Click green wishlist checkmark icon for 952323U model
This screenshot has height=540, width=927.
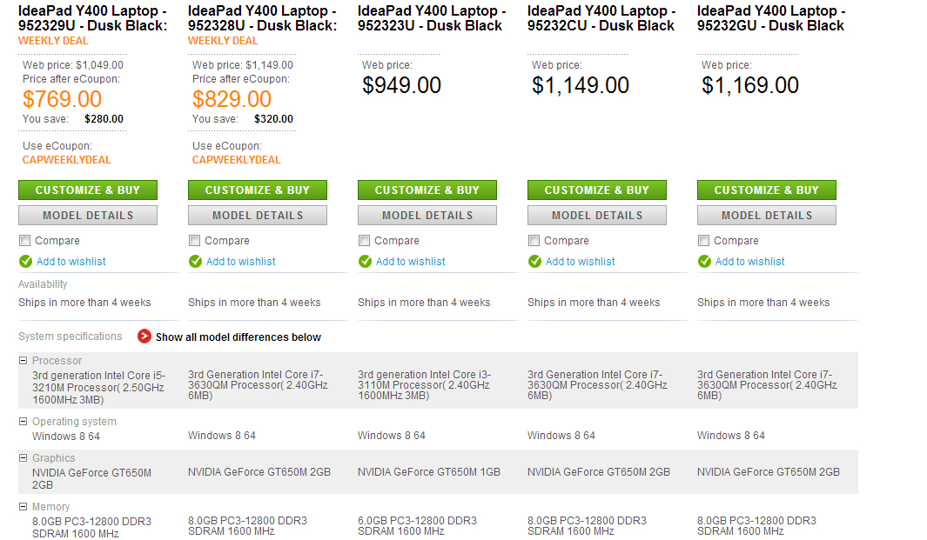pyautogui.click(x=365, y=261)
